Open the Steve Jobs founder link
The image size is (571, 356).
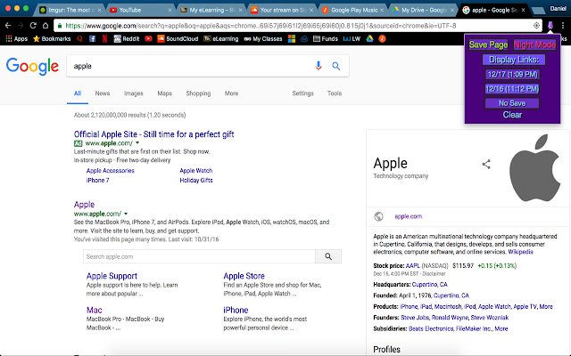(x=415, y=318)
